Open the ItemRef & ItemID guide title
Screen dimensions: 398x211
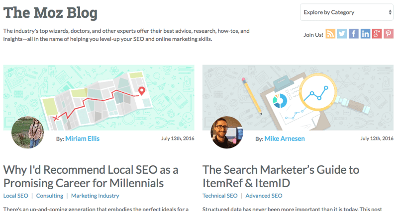click(280, 176)
